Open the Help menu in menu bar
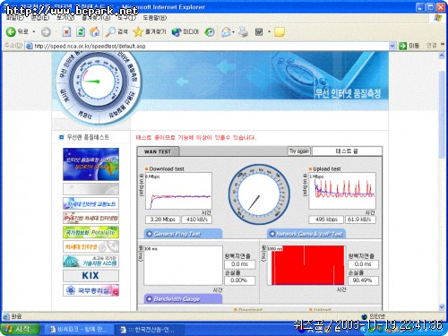This screenshot has width=448, height=336. pos(155,18)
